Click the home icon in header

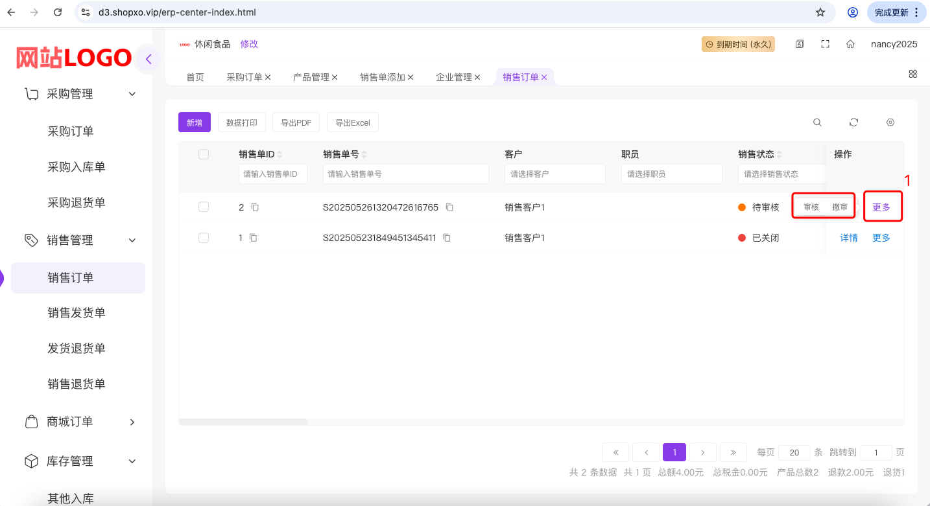[850, 44]
